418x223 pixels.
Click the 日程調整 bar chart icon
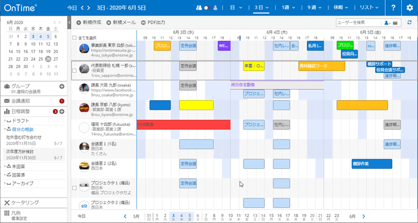pyautogui.click(x=7, y=112)
